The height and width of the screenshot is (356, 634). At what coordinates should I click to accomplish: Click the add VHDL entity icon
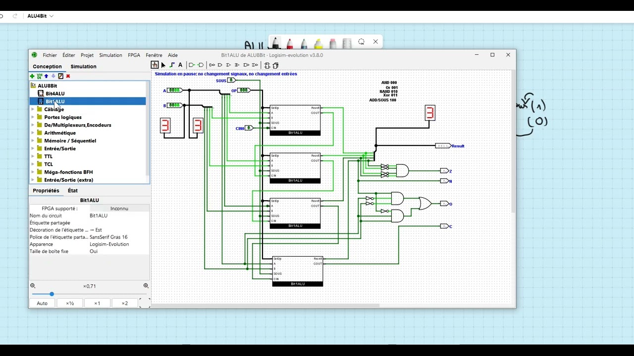pyautogui.click(x=39, y=76)
